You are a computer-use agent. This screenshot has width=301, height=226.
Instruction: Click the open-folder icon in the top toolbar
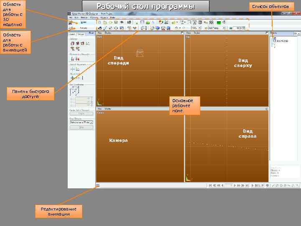(x=105, y=22)
